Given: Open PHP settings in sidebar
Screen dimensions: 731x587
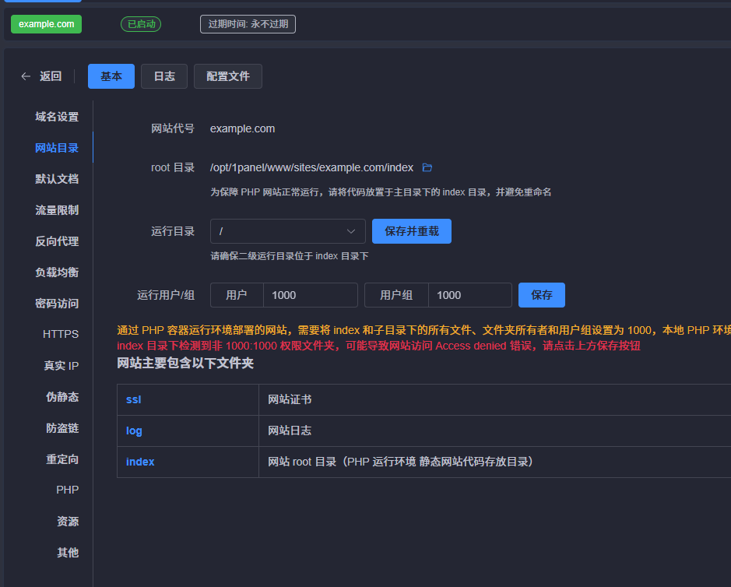Looking at the screenshot, I should point(67,490).
